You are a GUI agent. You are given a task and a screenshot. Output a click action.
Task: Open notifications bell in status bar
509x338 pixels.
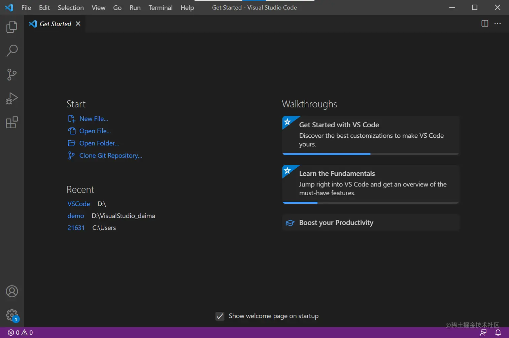coord(498,332)
